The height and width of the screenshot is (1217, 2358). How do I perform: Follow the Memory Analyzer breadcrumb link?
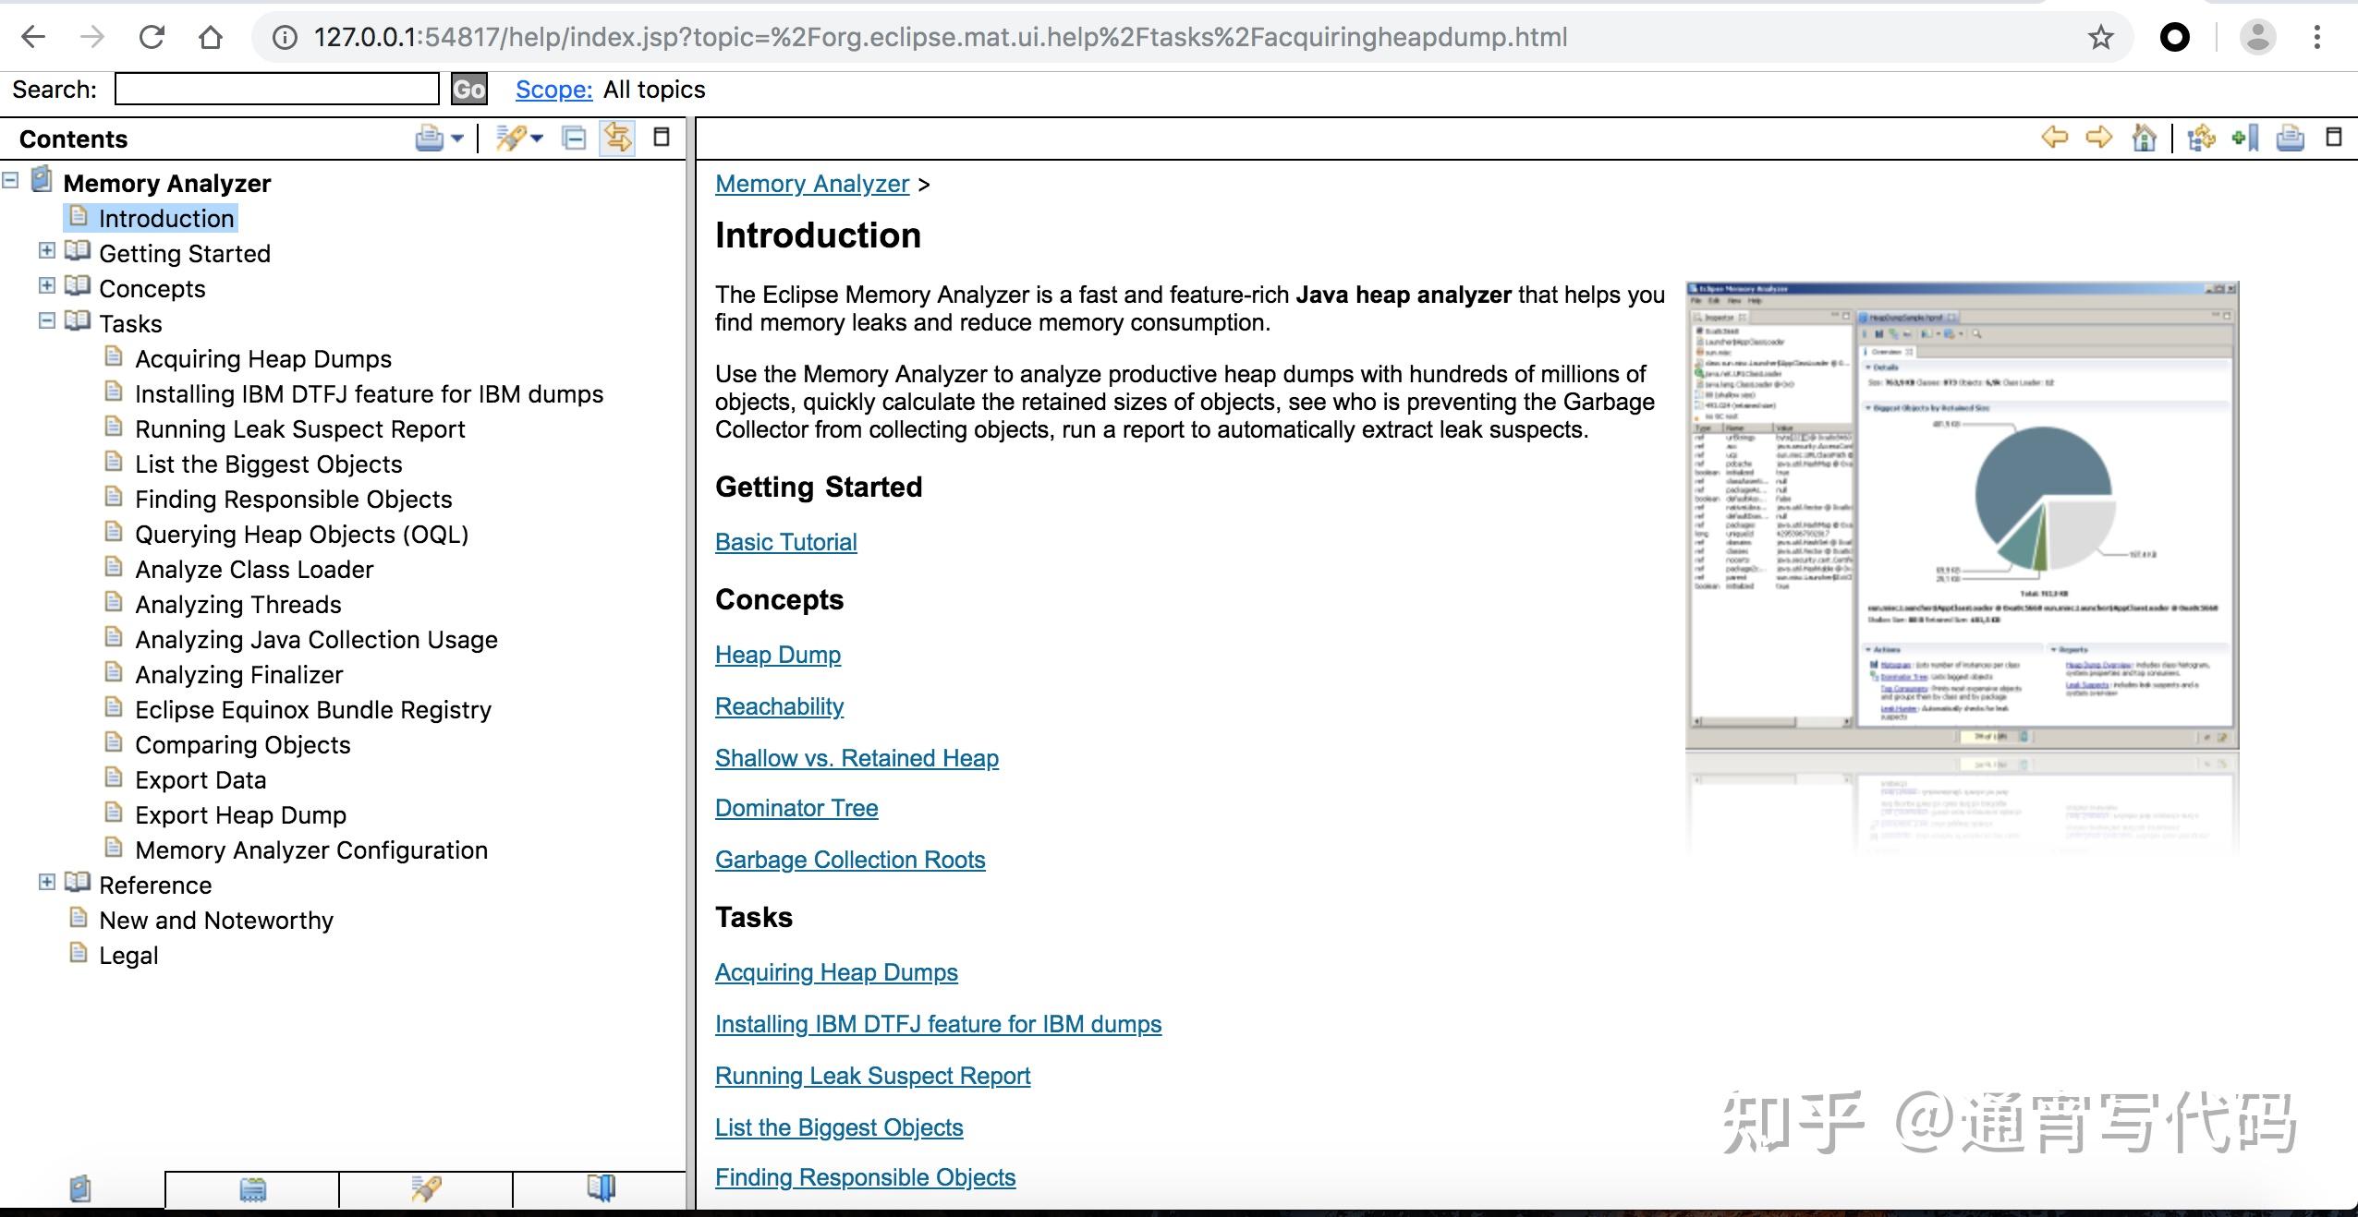pyautogui.click(x=812, y=184)
